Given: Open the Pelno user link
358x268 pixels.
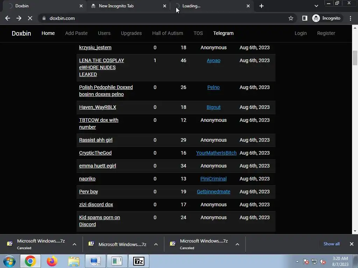Looking at the screenshot, I should click(x=214, y=87).
